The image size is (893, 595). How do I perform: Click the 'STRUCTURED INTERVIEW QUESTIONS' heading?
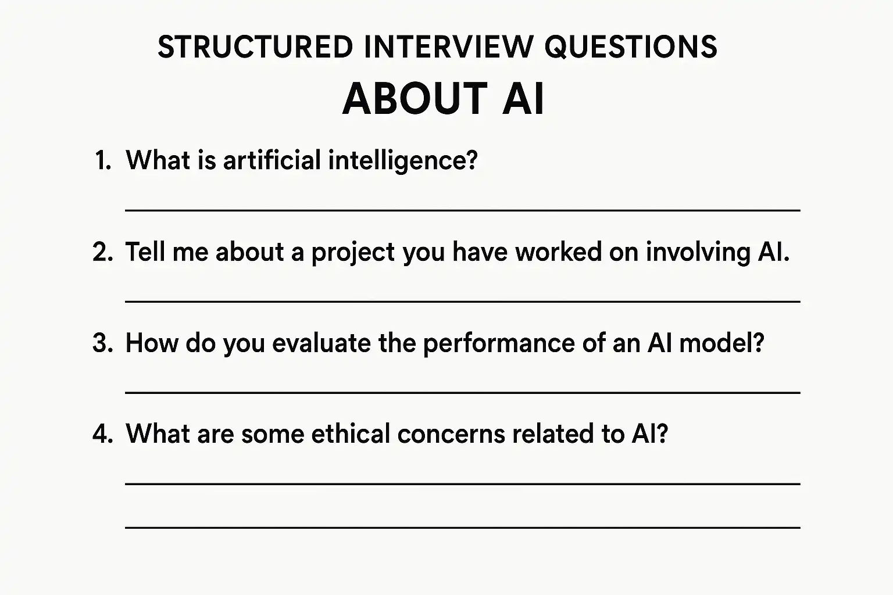437,47
